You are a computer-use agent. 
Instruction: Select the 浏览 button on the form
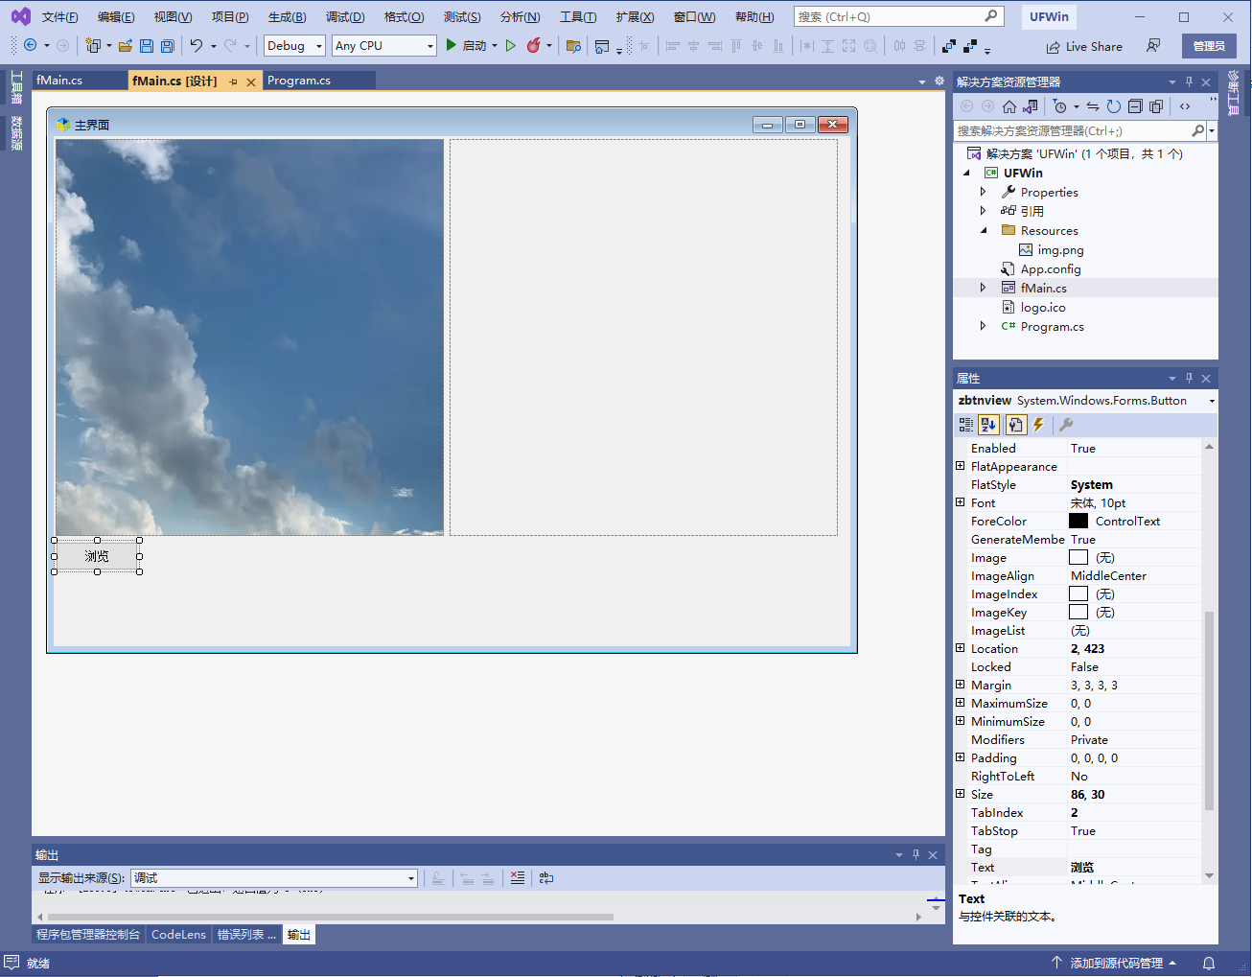tap(97, 556)
